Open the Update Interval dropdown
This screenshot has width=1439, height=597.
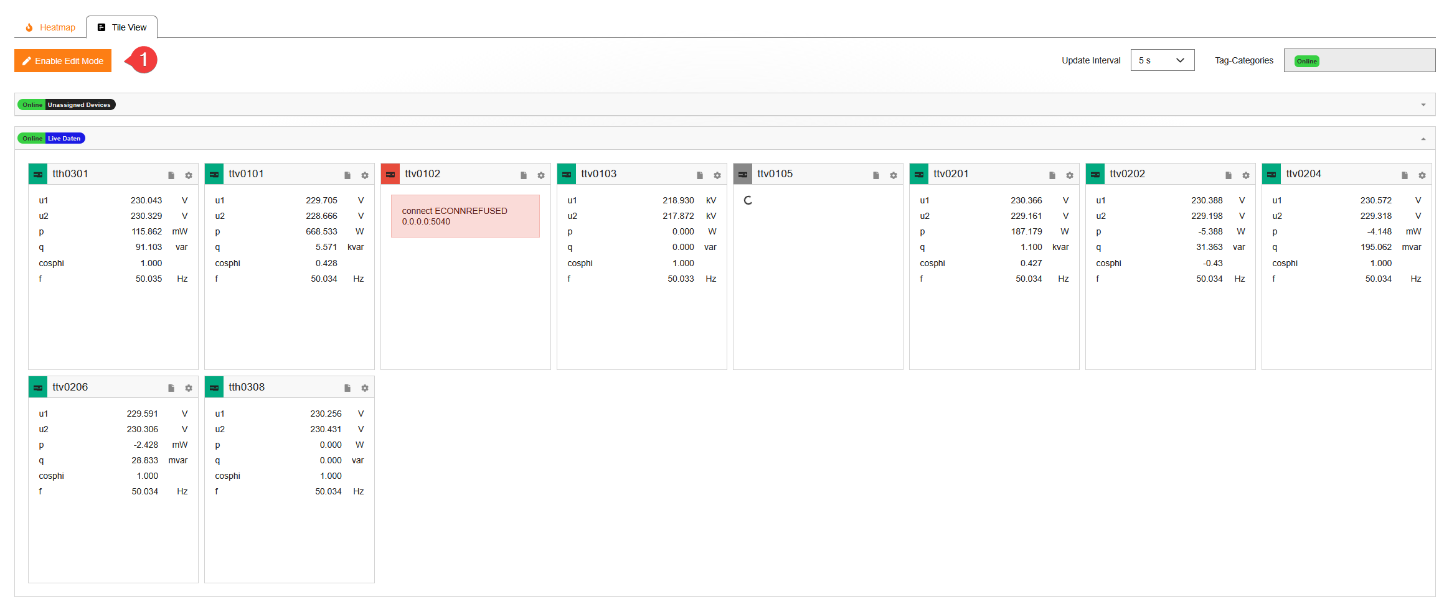click(1162, 60)
